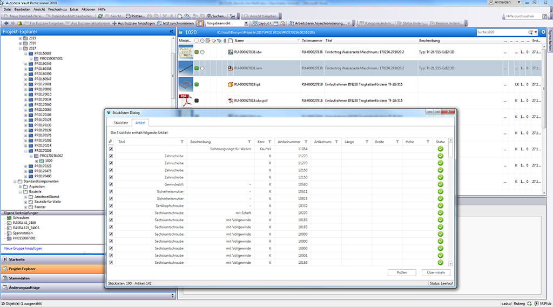Click the Aus Buzzsaw hinzufügen icon
Viewport: 553px width, 307px height.
114,24
